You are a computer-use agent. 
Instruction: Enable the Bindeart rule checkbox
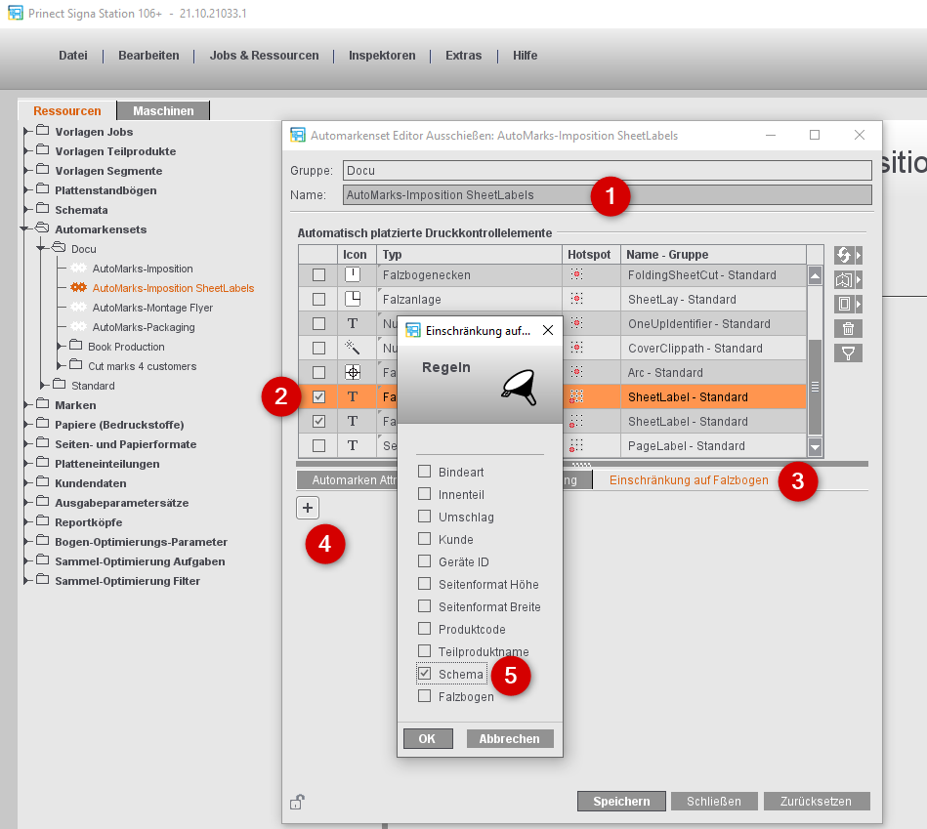pyautogui.click(x=425, y=472)
